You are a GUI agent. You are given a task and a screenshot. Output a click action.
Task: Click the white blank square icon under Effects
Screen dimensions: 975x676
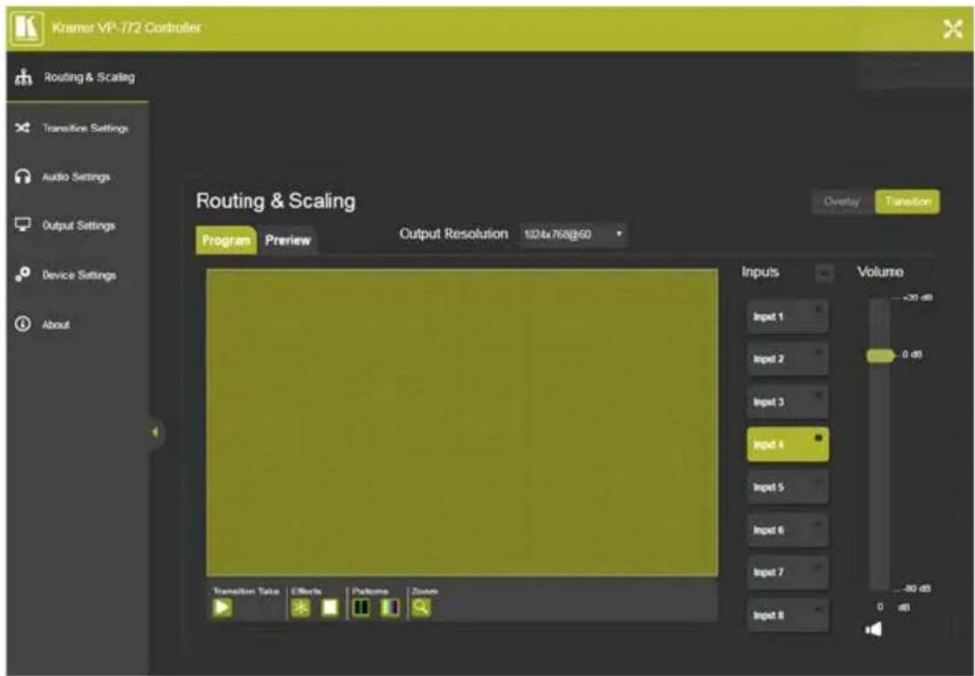coord(329,607)
